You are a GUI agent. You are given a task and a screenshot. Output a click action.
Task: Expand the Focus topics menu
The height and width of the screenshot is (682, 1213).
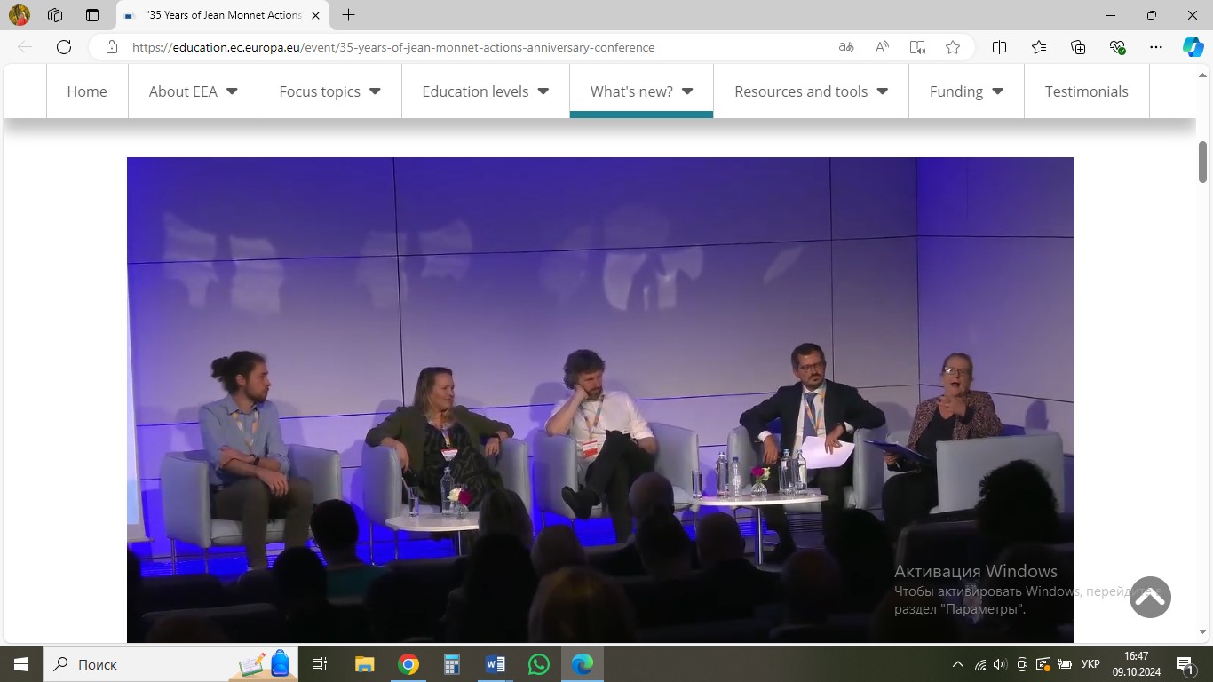(x=329, y=91)
